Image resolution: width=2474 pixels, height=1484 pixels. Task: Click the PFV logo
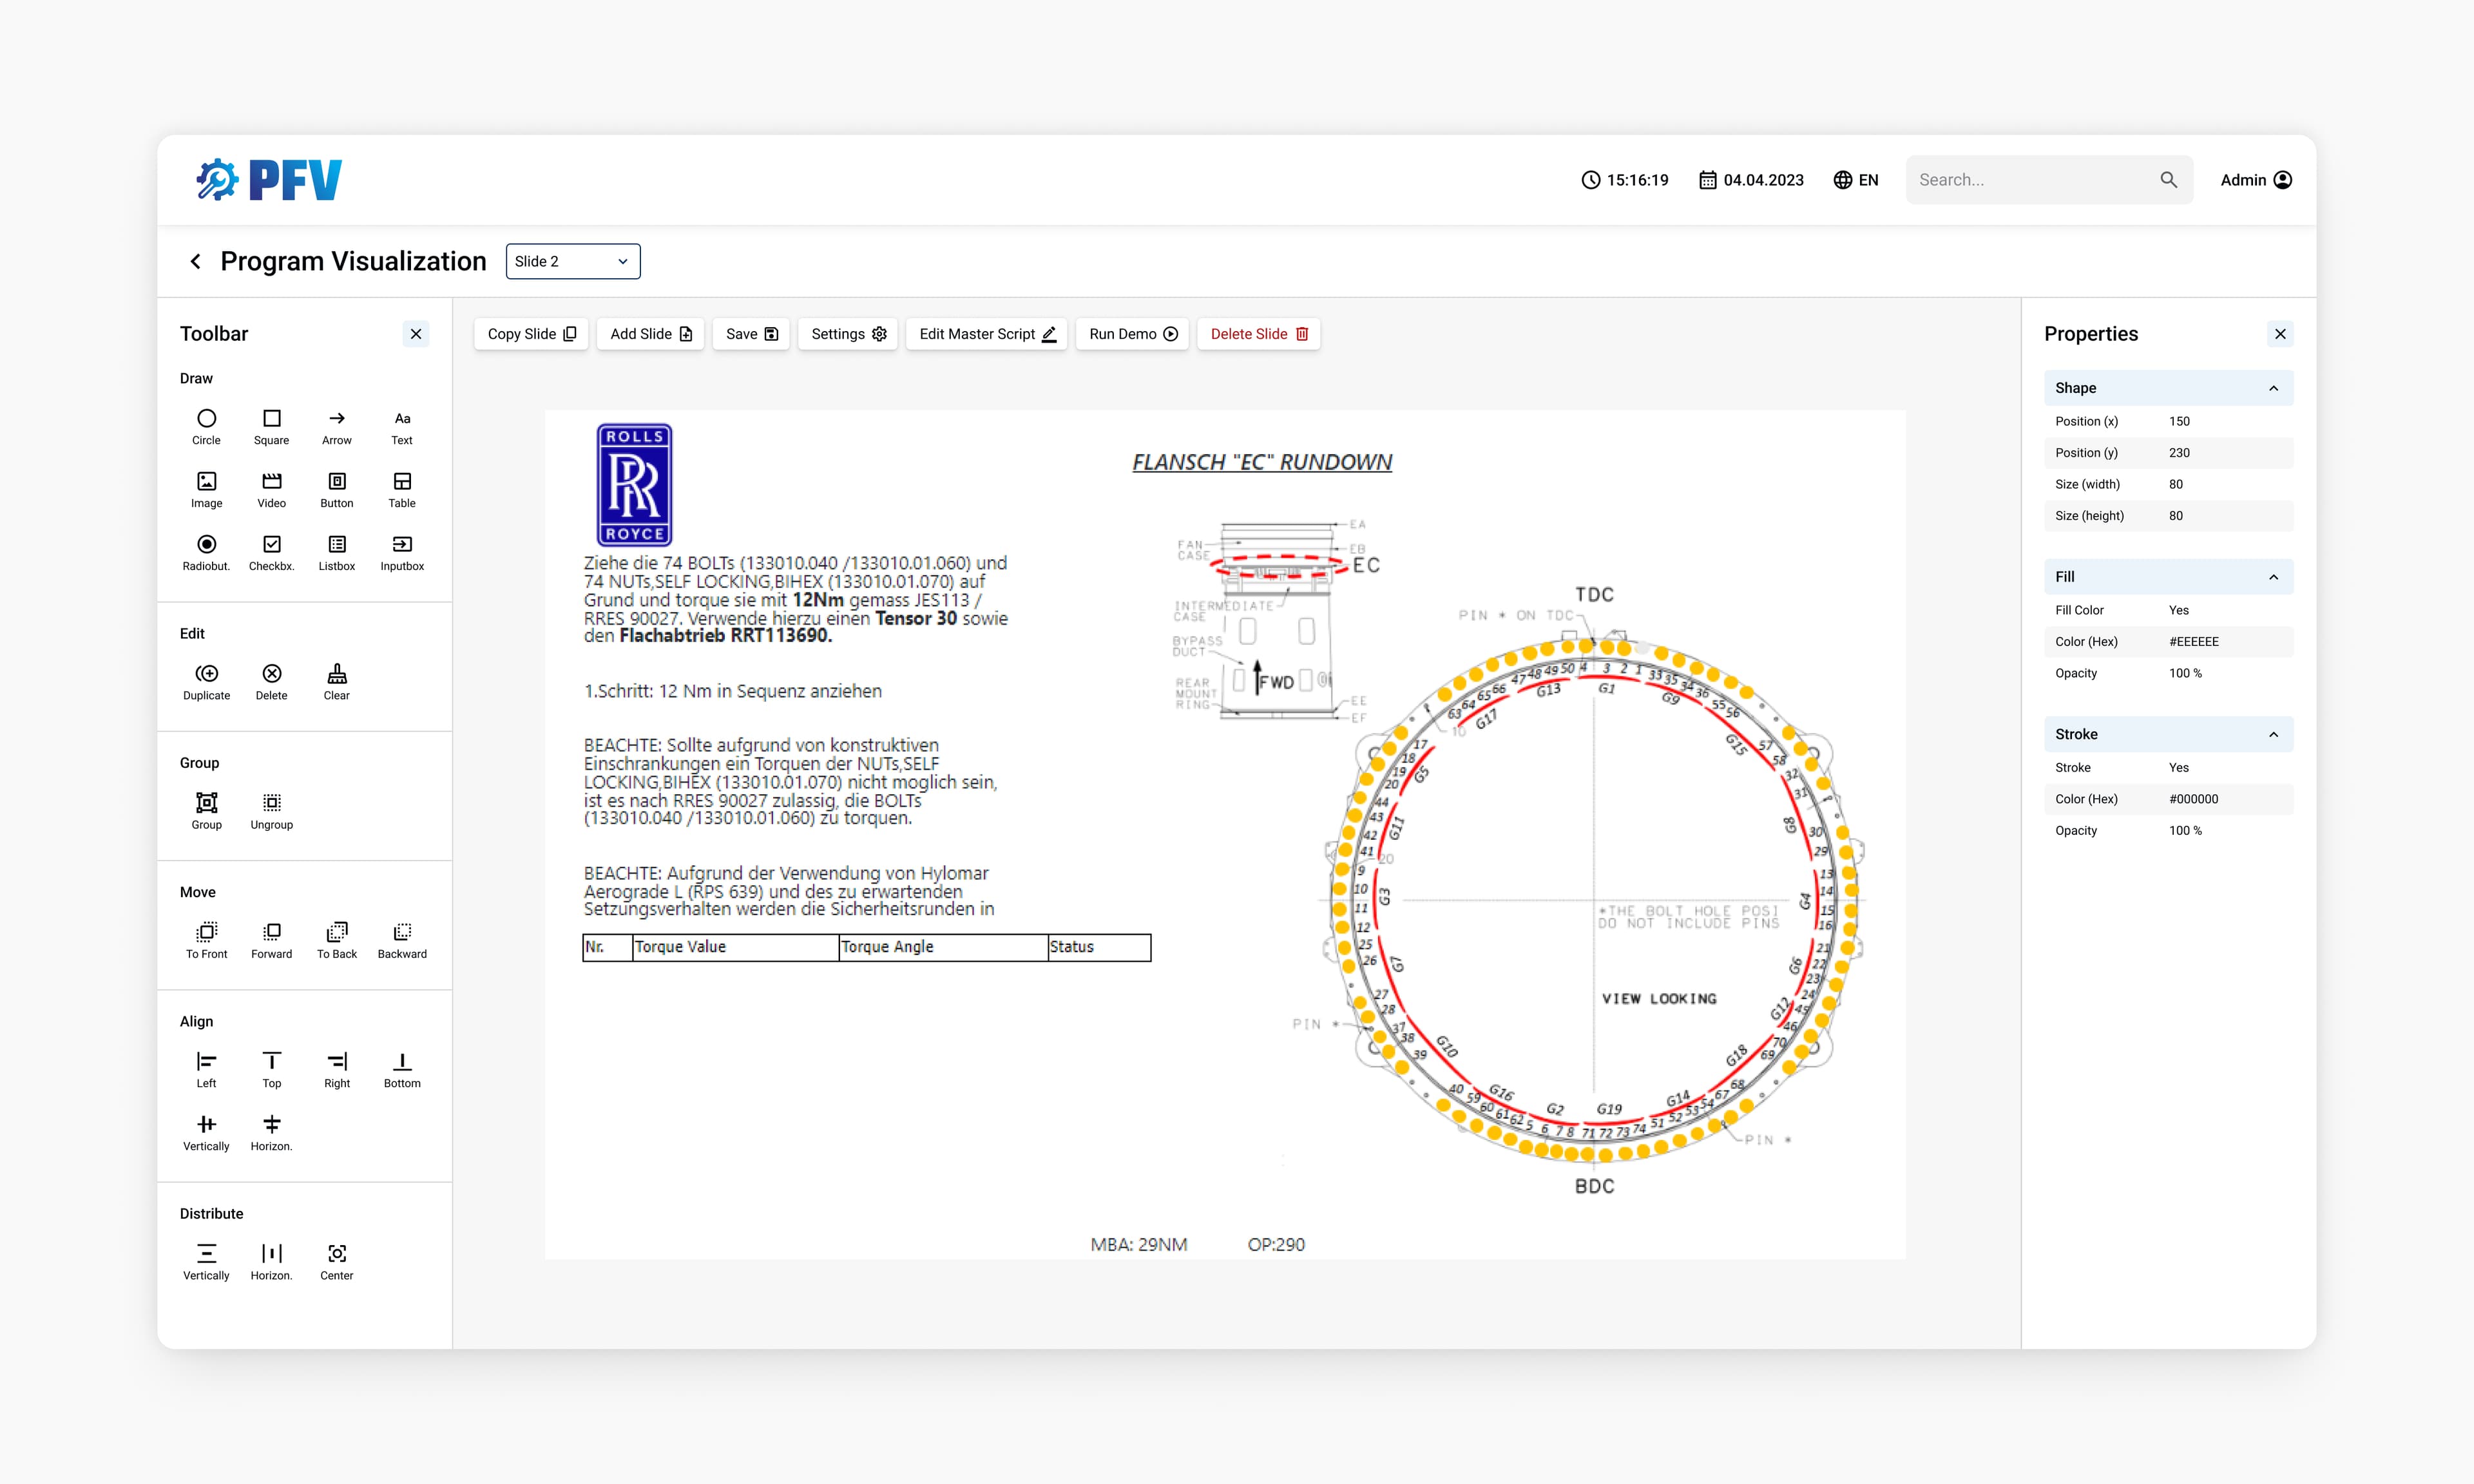pyautogui.click(x=268, y=180)
